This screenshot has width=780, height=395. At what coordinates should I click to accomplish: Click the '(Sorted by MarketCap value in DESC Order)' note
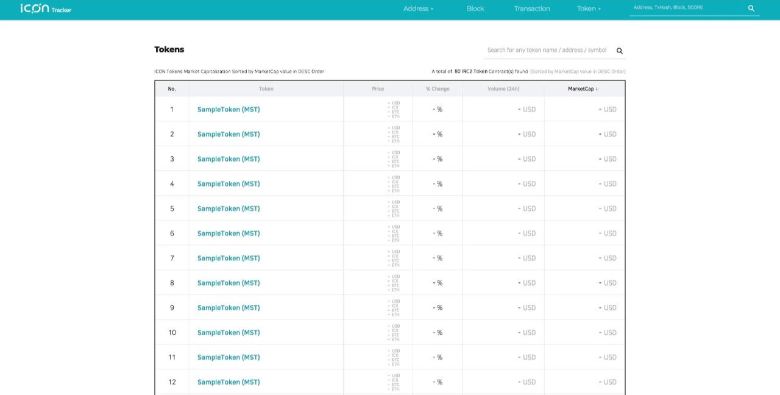578,71
